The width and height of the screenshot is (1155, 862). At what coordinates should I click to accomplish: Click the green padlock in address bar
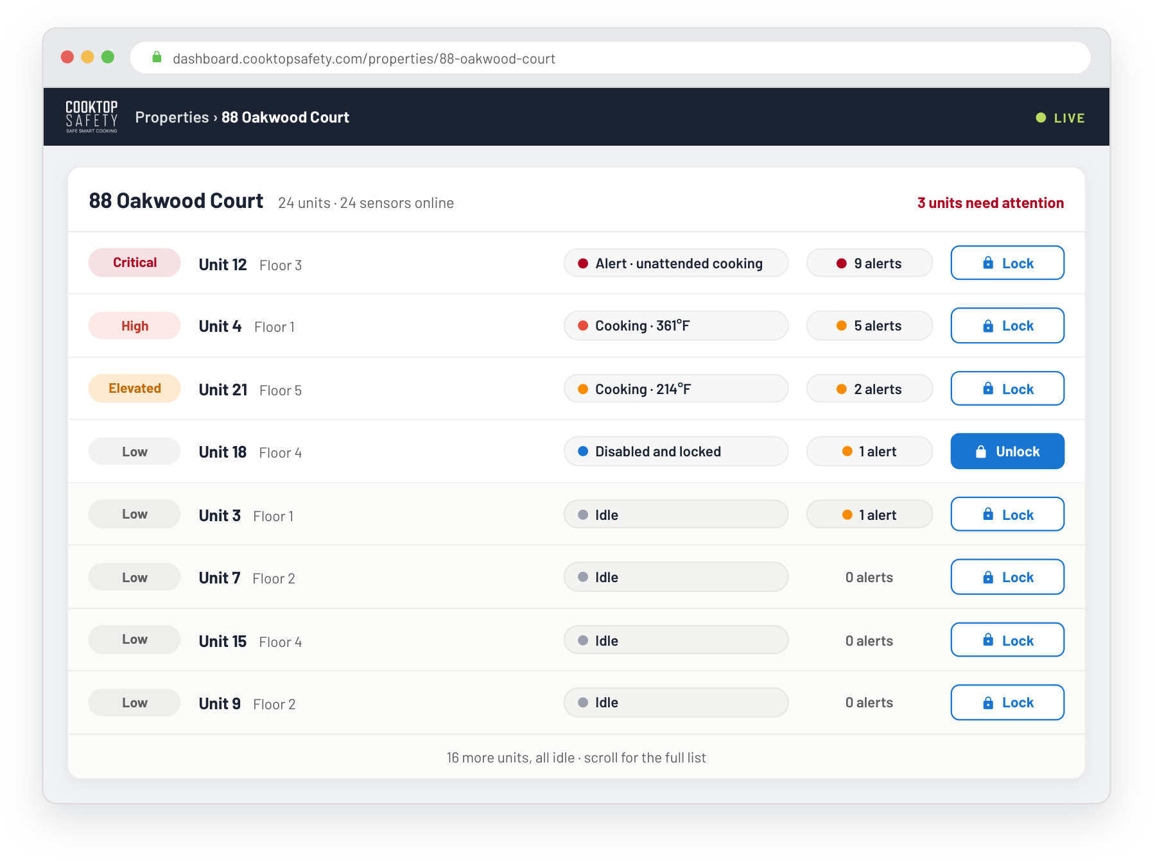click(x=157, y=58)
